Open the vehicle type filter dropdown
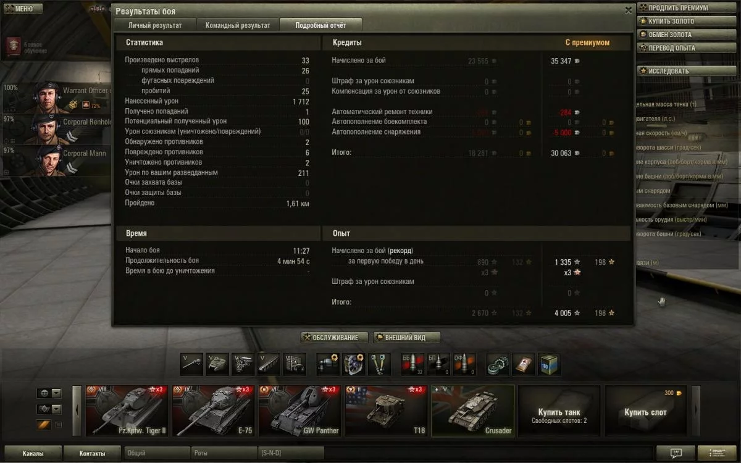The width and height of the screenshot is (741, 463). point(49,409)
